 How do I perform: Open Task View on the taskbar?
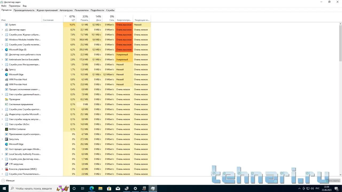pyautogui.click(x=83, y=189)
